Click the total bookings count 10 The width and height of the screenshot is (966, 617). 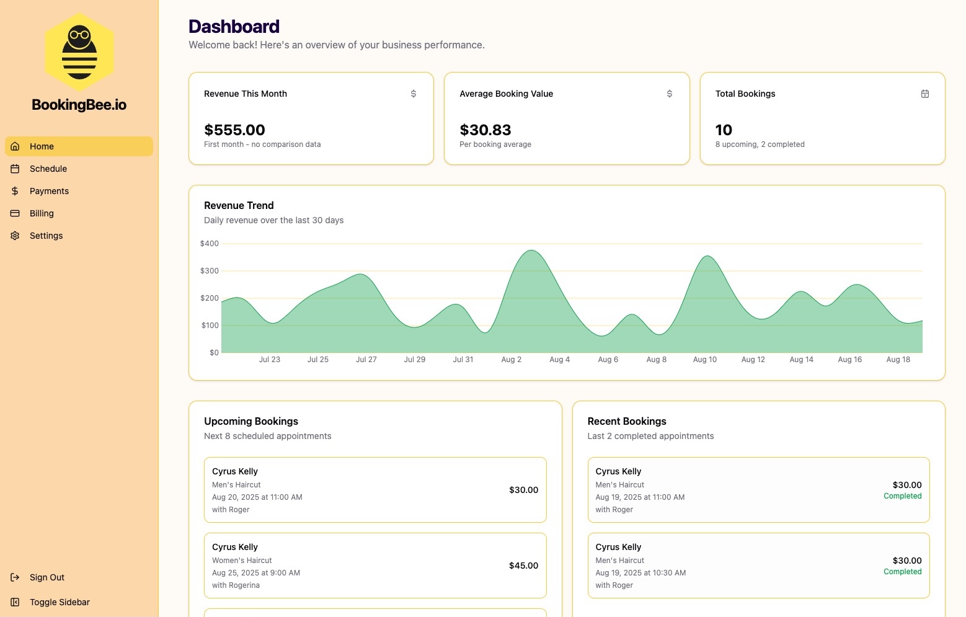pos(724,130)
